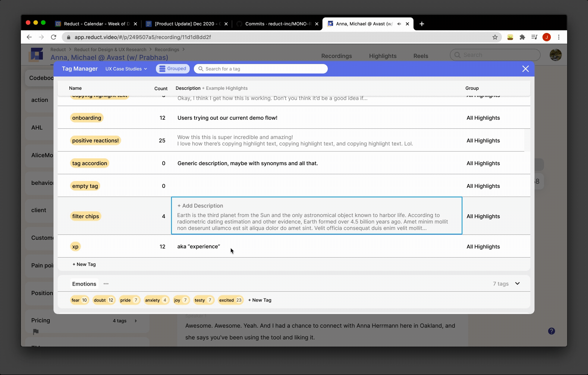
Task: Open the user profile avatar
Action: click(555, 55)
